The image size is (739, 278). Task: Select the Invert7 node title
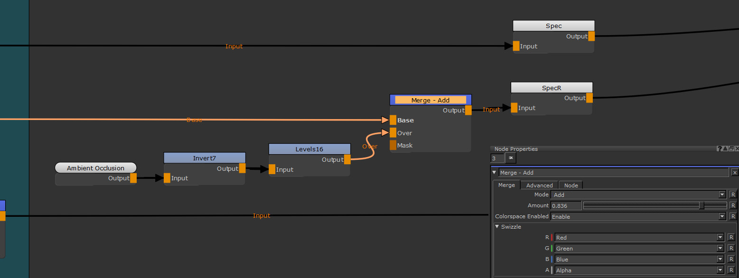[x=205, y=158]
